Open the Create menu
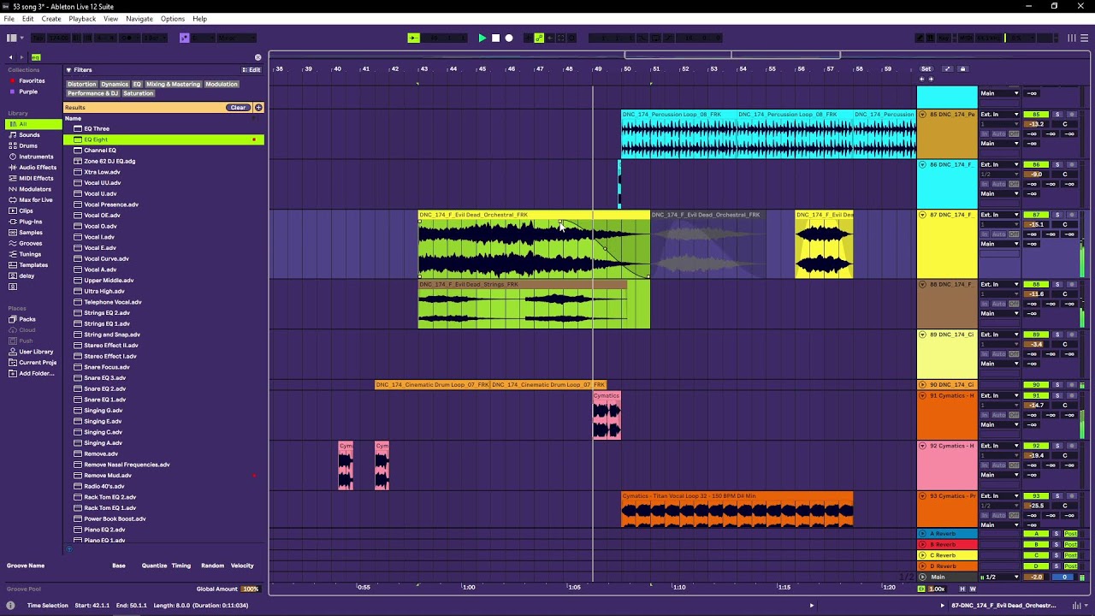The height and width of the screenshot is (616, 1095). [51, 19]
